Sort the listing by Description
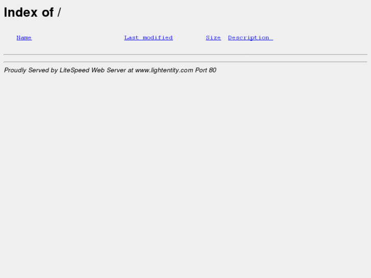 coord(251,38)
